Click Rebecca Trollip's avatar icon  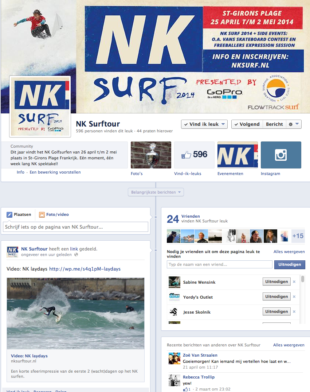174,380
